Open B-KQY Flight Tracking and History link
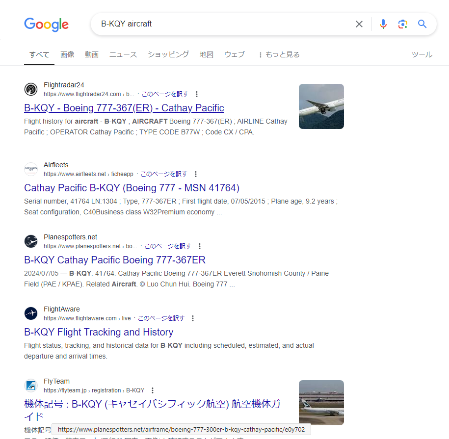 click(99, 332)
